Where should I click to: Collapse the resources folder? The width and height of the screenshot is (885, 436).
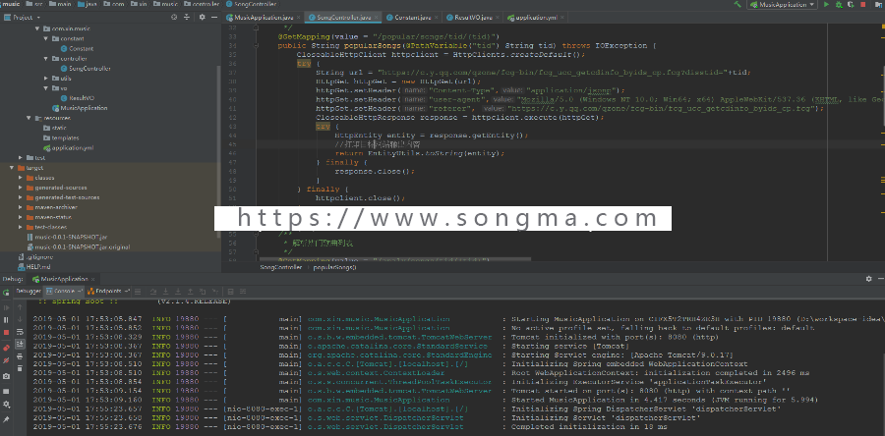click(x=29, y=118)
